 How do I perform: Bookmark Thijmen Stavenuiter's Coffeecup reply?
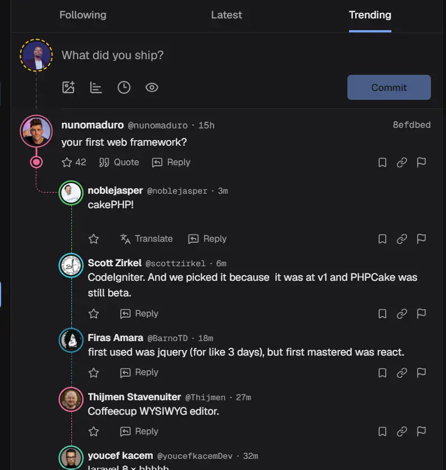click(x=382, y=431)
